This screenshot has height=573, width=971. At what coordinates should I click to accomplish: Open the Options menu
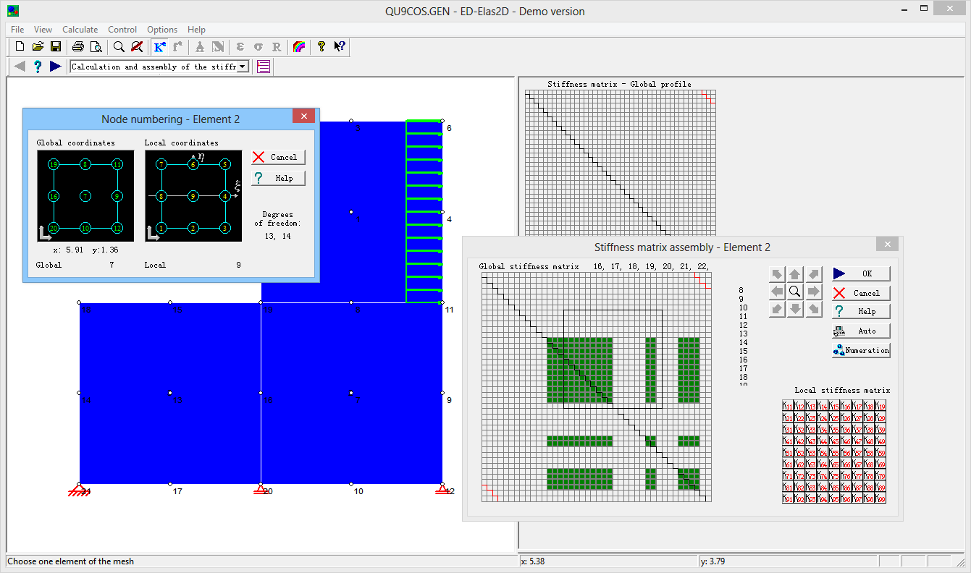(162, 30)
